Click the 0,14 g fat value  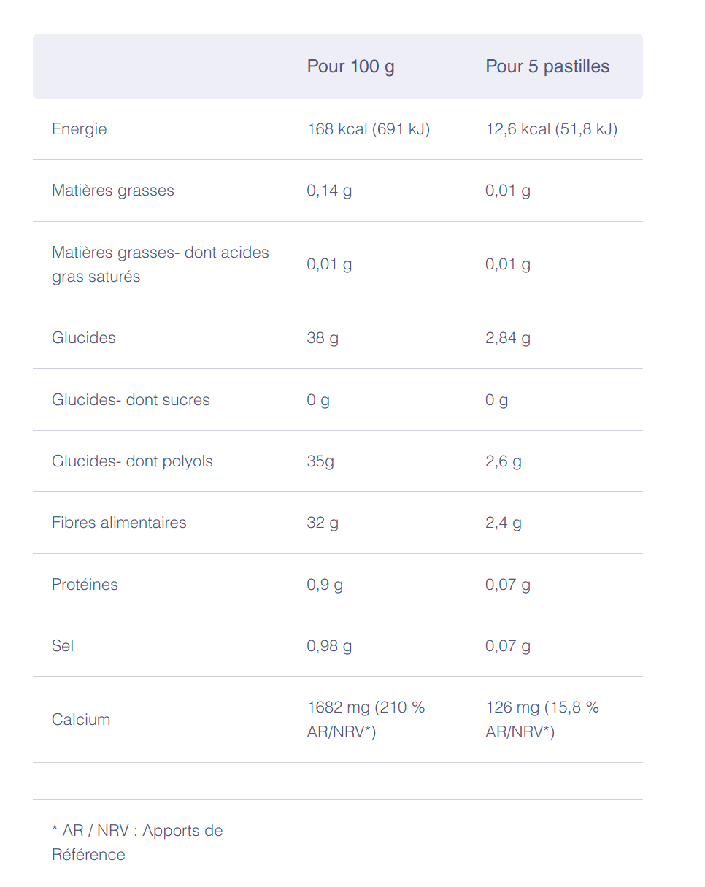click(x=329, y=191)
